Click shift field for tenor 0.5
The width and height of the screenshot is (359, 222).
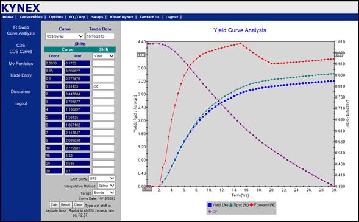pos(103,79)
